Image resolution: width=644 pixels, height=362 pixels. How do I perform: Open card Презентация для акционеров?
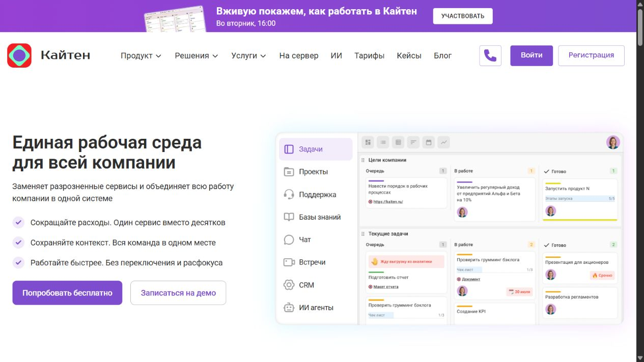pyautogui.click(x=580, y=268)
